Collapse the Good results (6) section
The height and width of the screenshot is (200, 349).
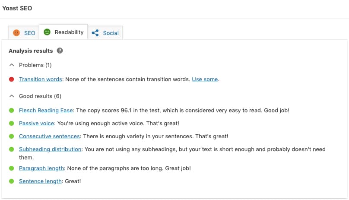(35, 96)
